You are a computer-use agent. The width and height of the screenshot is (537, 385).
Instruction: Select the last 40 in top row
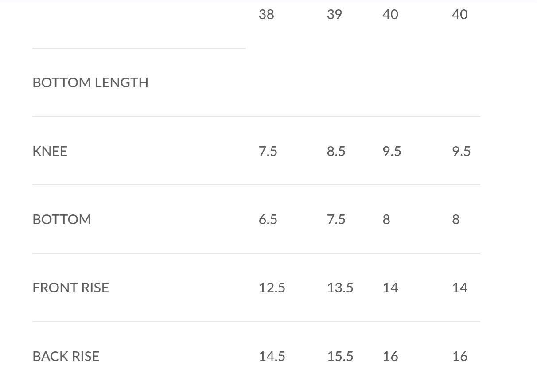point(460,14)
